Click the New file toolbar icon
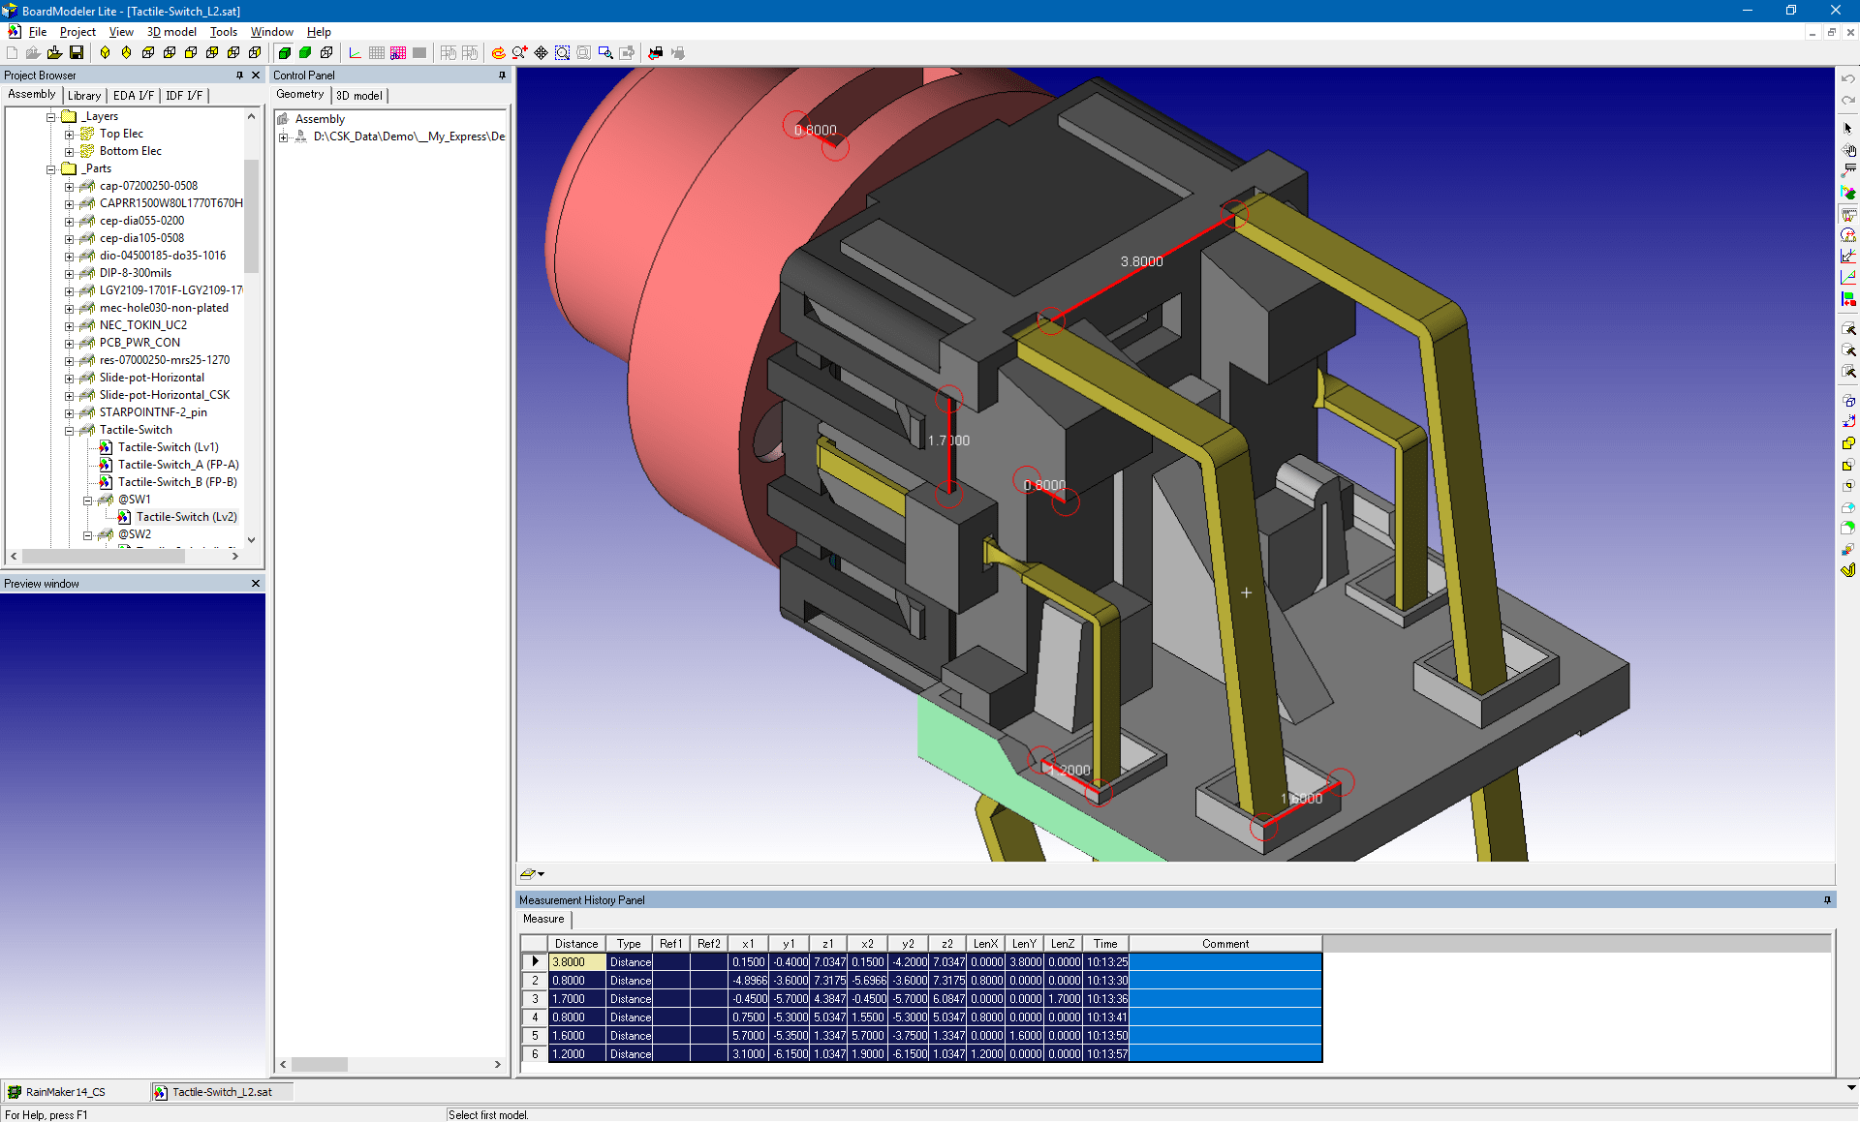The image size is (1860, 1123). click(x=12, y=53)
